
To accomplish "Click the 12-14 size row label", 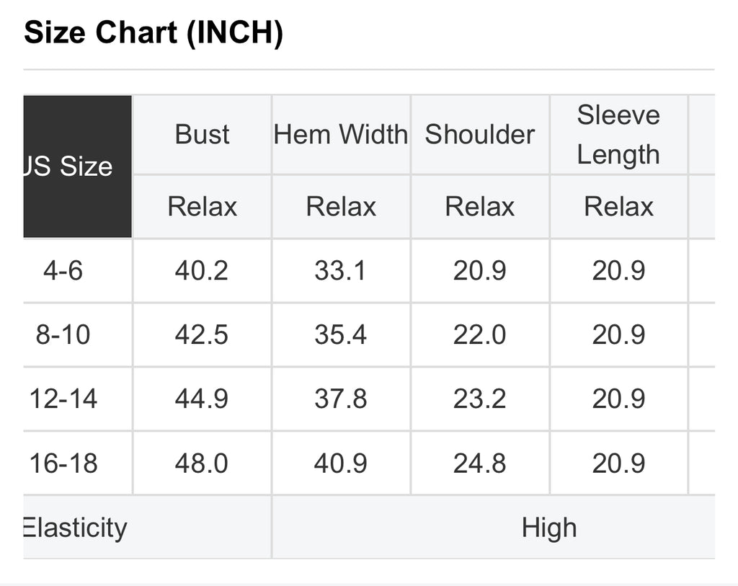I will point(63,399).
